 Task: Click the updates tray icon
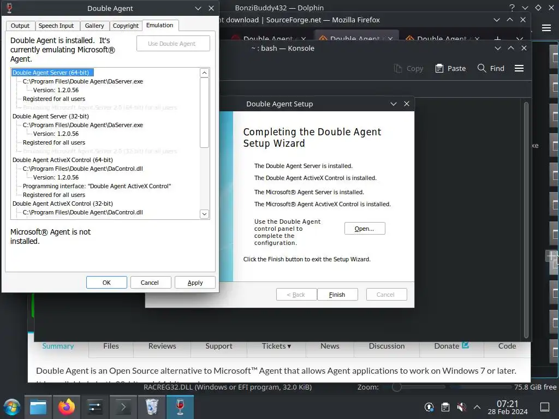429,407
